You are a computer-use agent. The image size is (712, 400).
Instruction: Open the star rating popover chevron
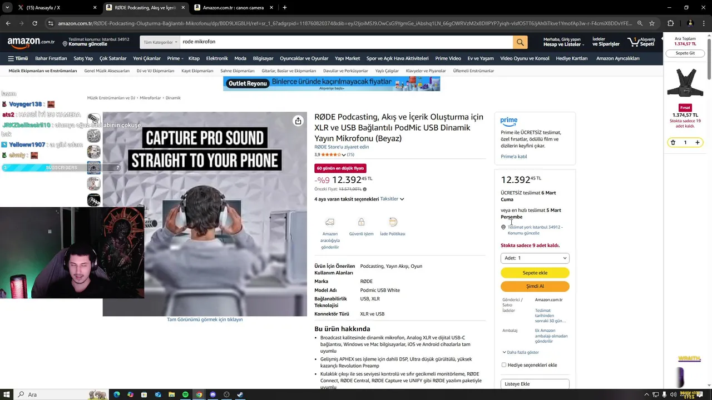coord(343,155)
